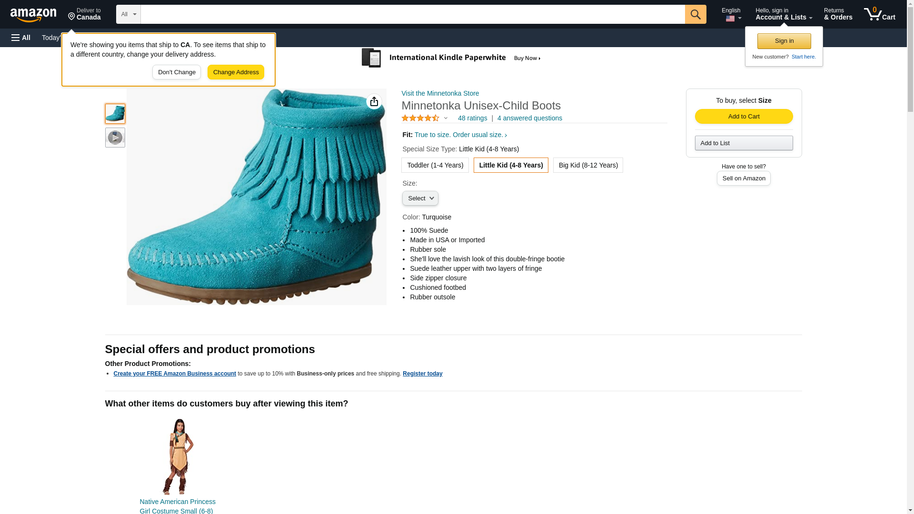Select the turquoise boot thumbnail
The height and width of the screenshot is (514, 914).
[115, 114]
